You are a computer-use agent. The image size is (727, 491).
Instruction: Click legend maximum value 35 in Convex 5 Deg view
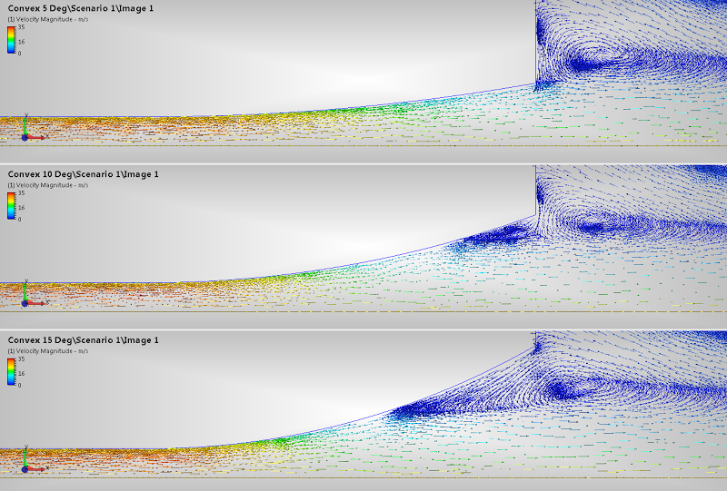(x=21, y=27)
